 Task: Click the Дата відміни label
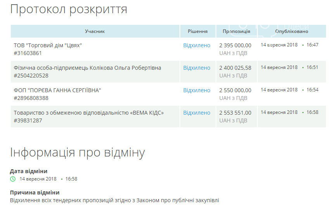tap(29, 171)
